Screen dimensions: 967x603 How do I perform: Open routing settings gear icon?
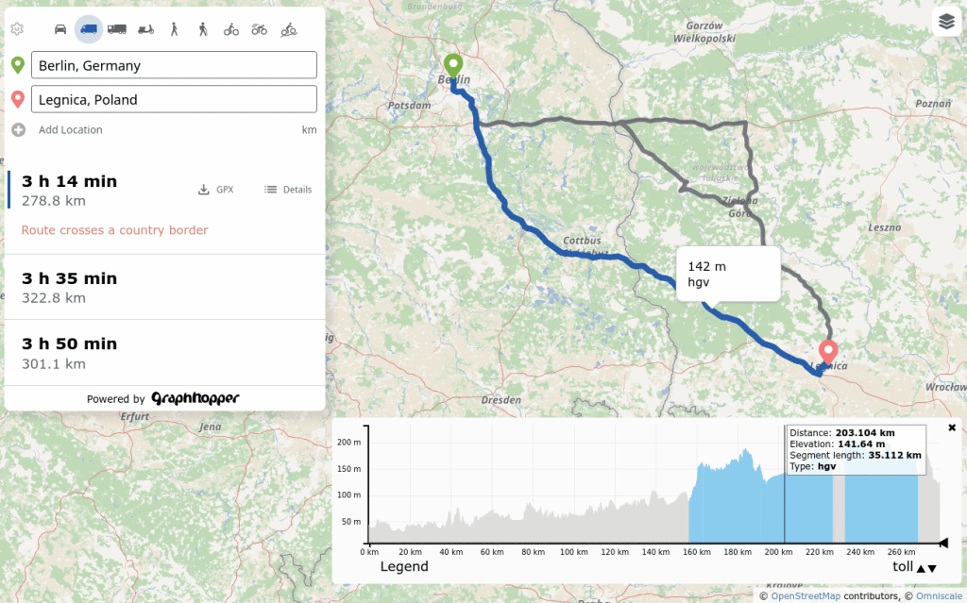[17, 28]
